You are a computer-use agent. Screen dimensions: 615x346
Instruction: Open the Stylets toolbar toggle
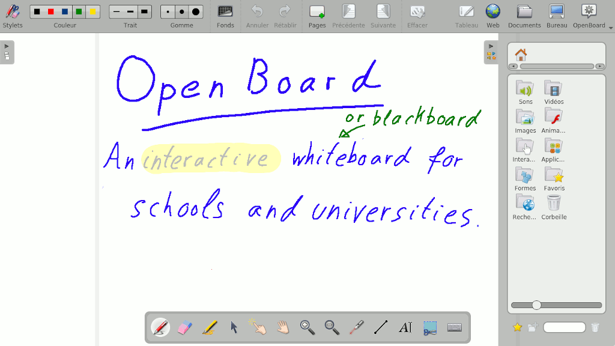(13, 16)
